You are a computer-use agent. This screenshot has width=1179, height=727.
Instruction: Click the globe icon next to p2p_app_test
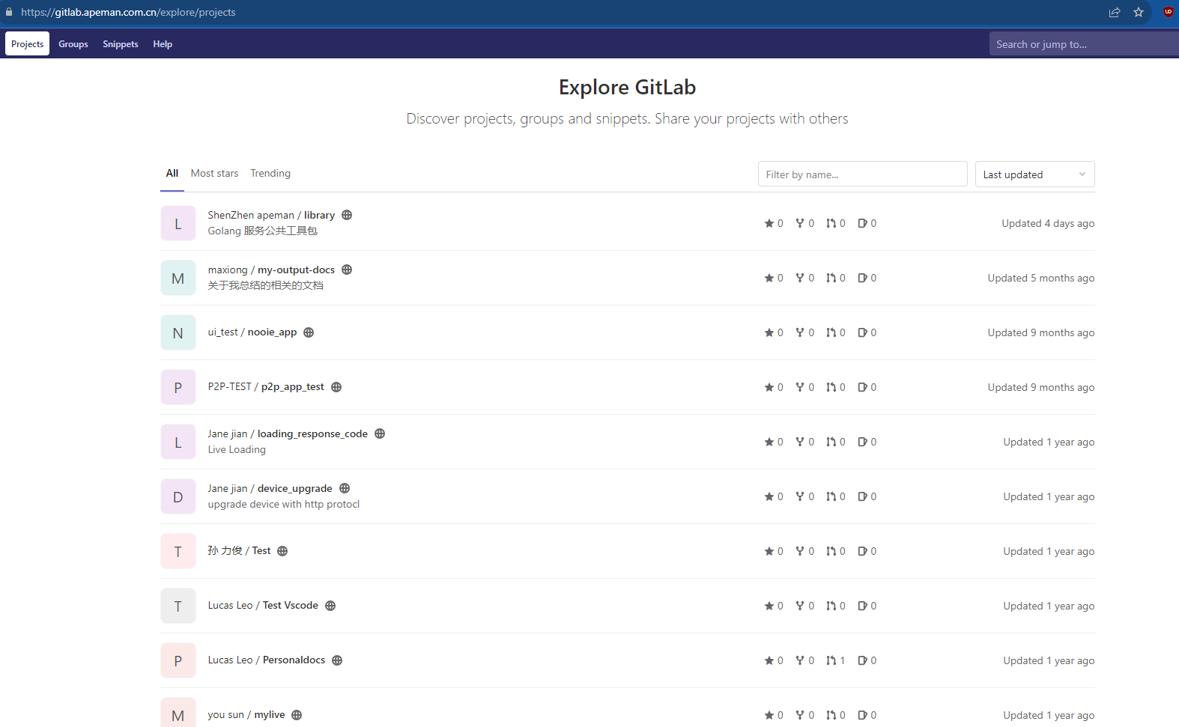point(336,387)
